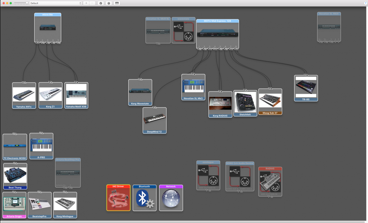Select the faded Novation SL MkIII device at top right
368x223 pixels.
(329, 27)
